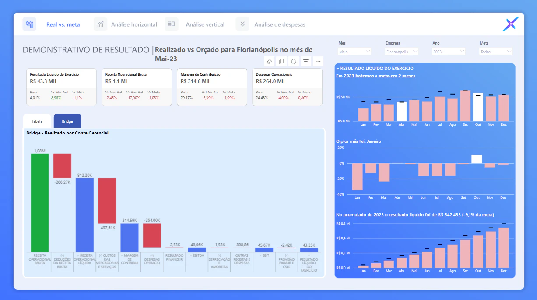Click the -1,58K Depreciação label
This screenshot has width=537, height=300.
point(219,245)
